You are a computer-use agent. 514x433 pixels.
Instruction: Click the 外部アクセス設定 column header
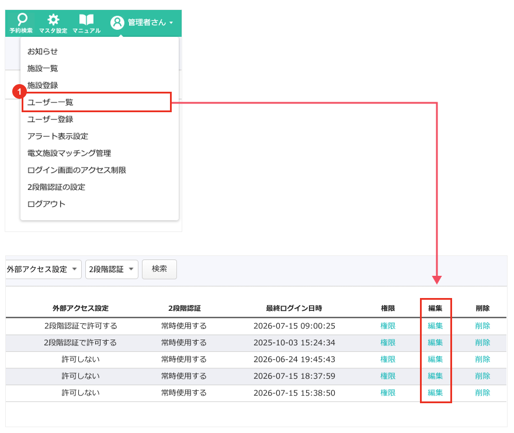81,308
